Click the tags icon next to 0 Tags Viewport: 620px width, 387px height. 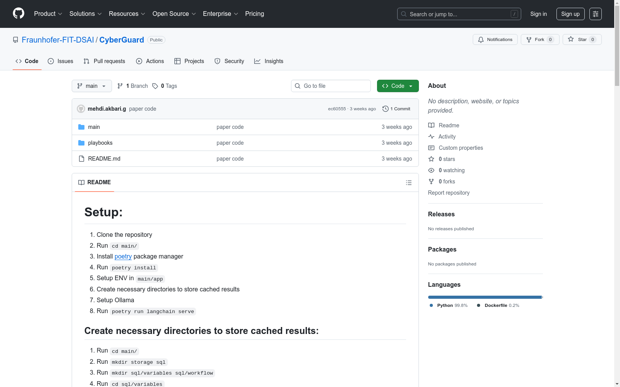click(x=155, y=86)
